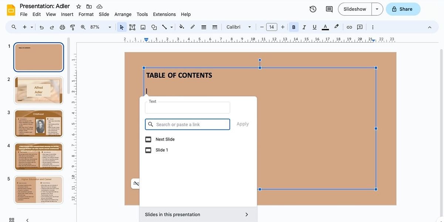Open the Insert image tool

pyautogui.click(x=143, y=27)
